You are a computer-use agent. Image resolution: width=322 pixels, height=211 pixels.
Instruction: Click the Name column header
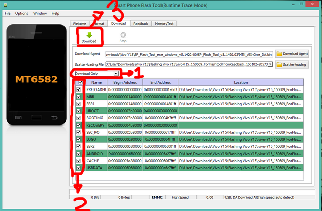click(96, 82)
